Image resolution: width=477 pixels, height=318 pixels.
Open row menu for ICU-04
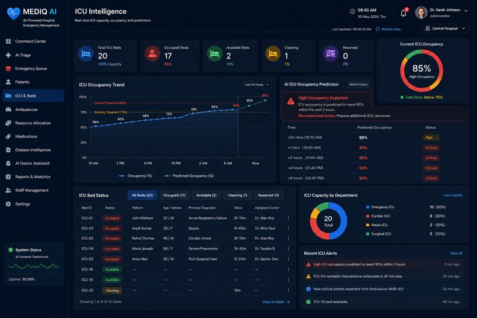(x=288, y=249)
